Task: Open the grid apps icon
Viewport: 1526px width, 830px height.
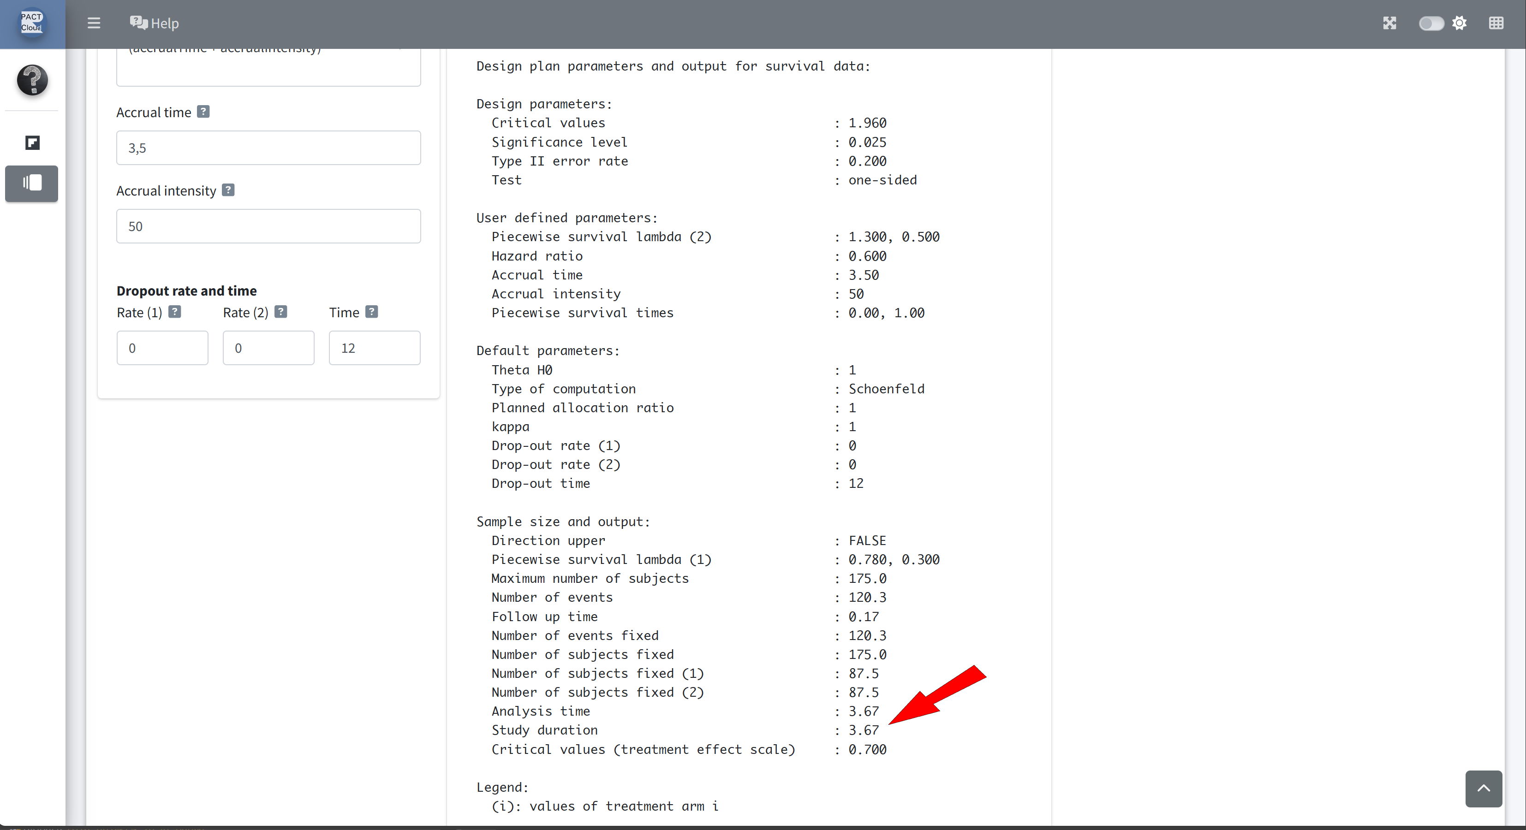Action: click(1496, 23)
